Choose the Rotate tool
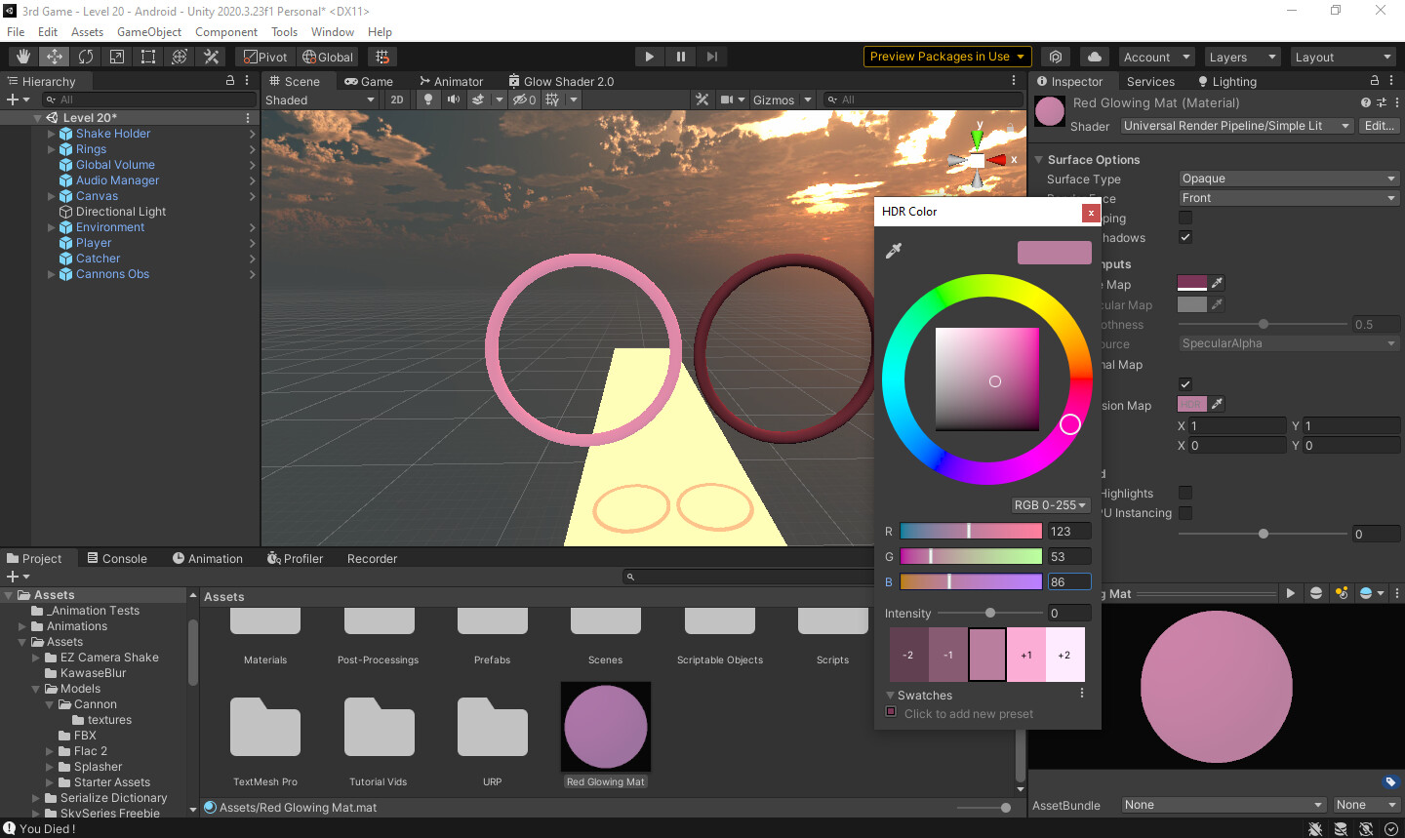 coord(86,56)
